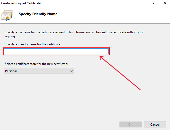The image size is (170, 130).
Task: Open the Personal certificate store dropdown
Action: (x=39, y=71)
